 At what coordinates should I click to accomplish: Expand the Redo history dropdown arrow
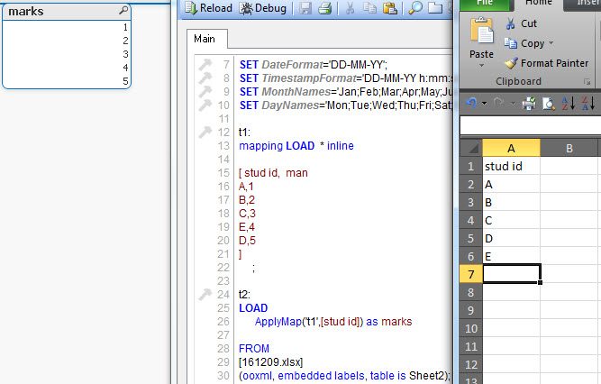[513, 103]
